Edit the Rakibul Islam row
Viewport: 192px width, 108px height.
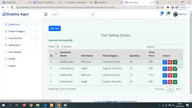point(165,62)
